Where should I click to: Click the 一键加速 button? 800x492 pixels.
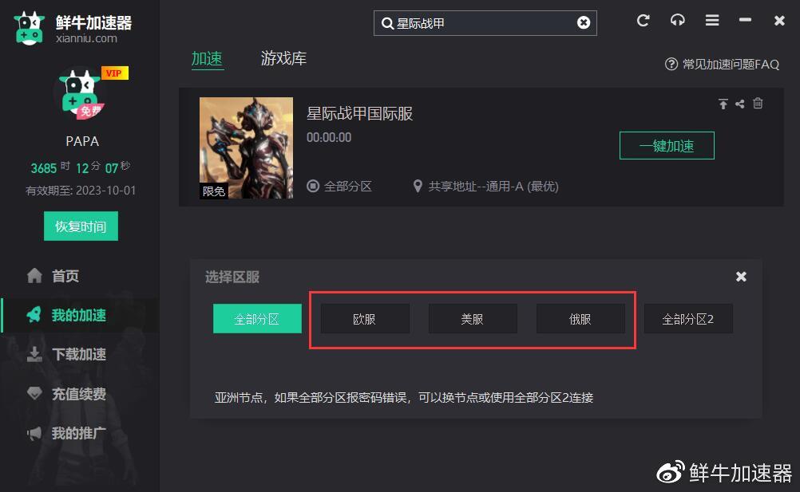667,146
